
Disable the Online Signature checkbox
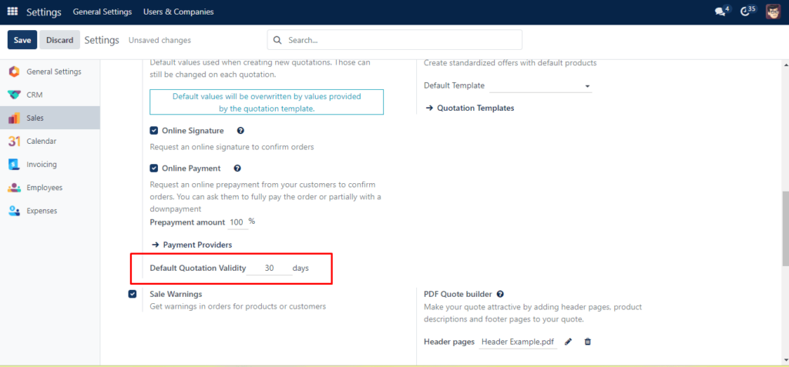(x=154, y=131)
